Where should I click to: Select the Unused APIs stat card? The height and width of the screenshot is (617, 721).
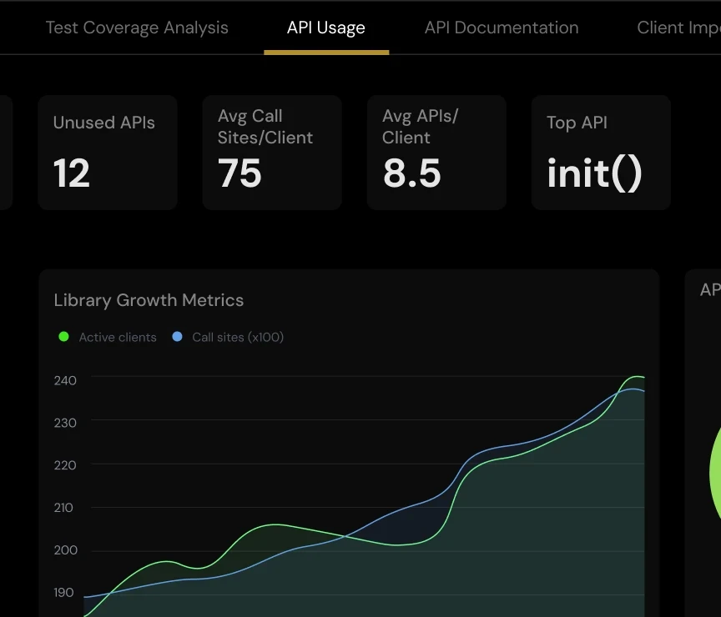(x=107, y=152)
